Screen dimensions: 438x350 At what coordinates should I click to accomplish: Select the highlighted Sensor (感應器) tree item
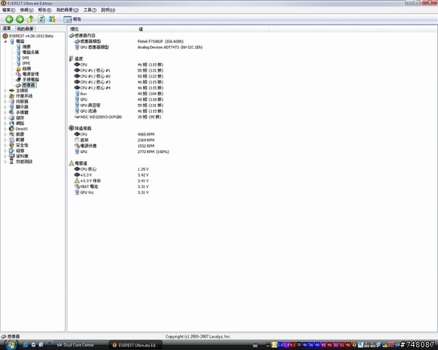click(x=29, y=85)
